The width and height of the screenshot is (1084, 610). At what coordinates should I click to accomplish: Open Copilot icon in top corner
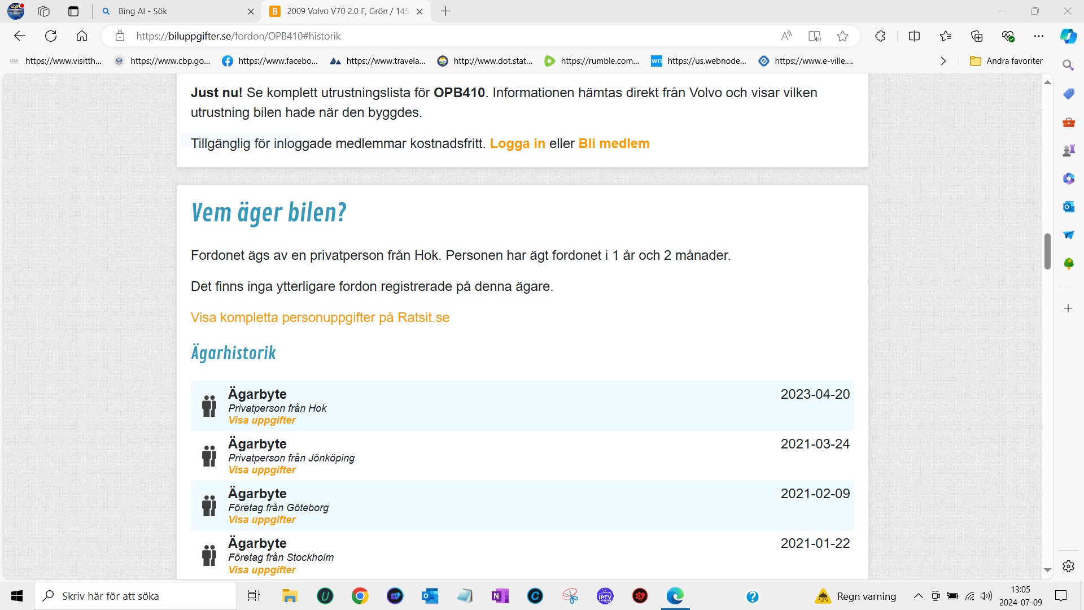(1068, 36)
